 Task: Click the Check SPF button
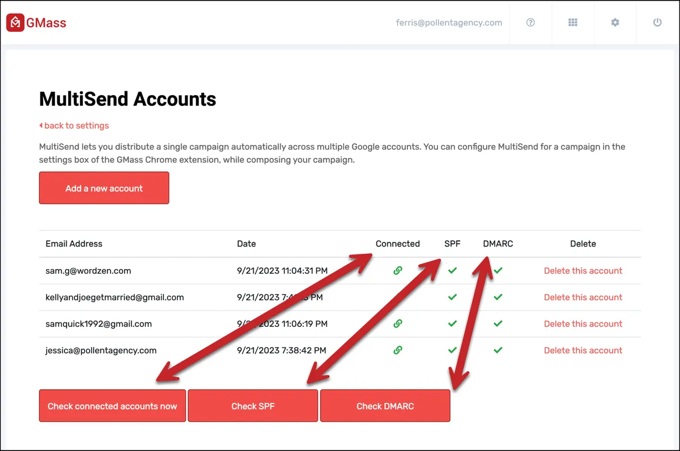(x=253, y=406)
